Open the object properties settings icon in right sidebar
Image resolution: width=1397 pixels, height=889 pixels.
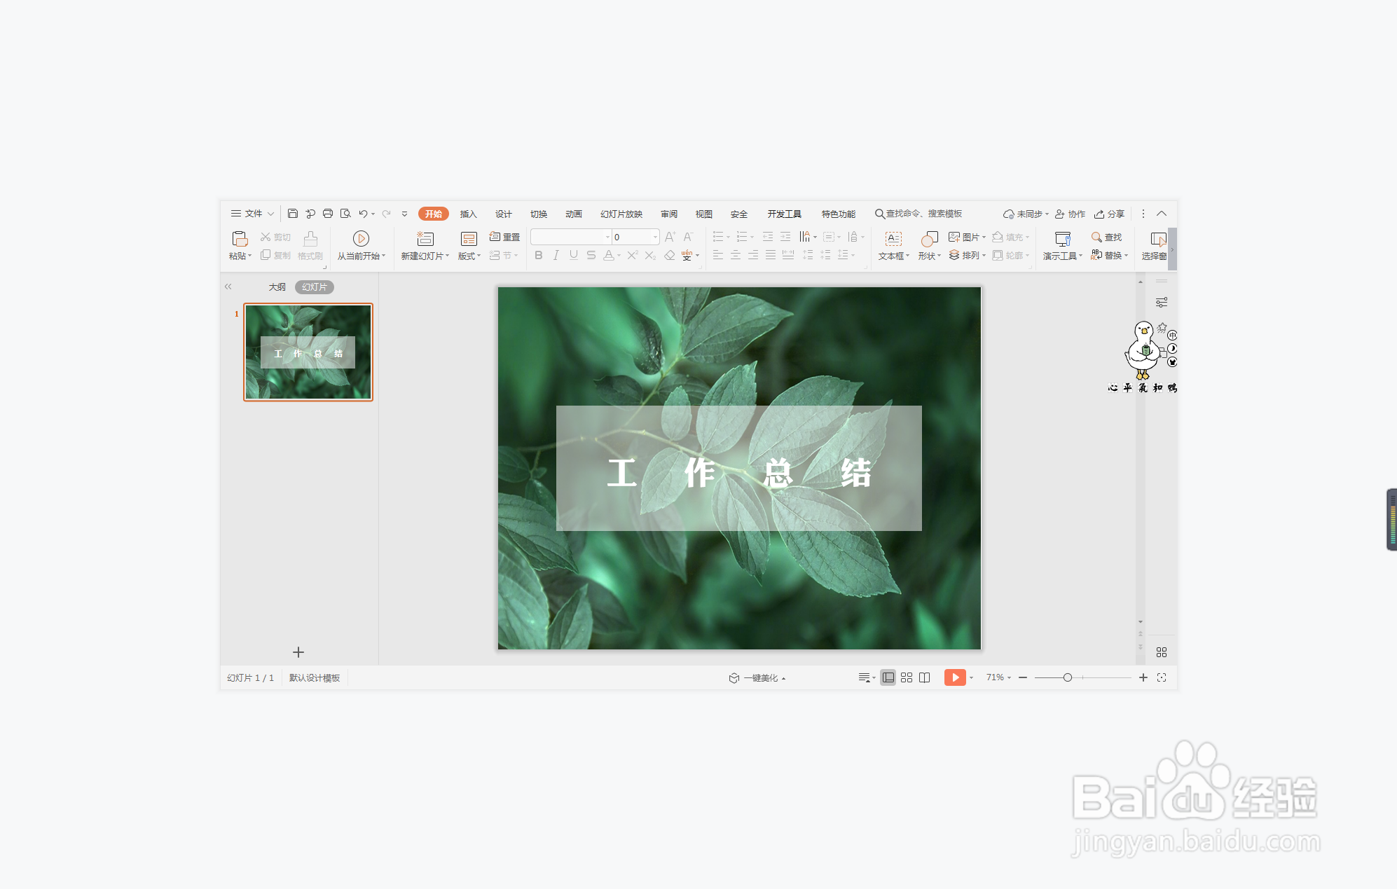1162,303
